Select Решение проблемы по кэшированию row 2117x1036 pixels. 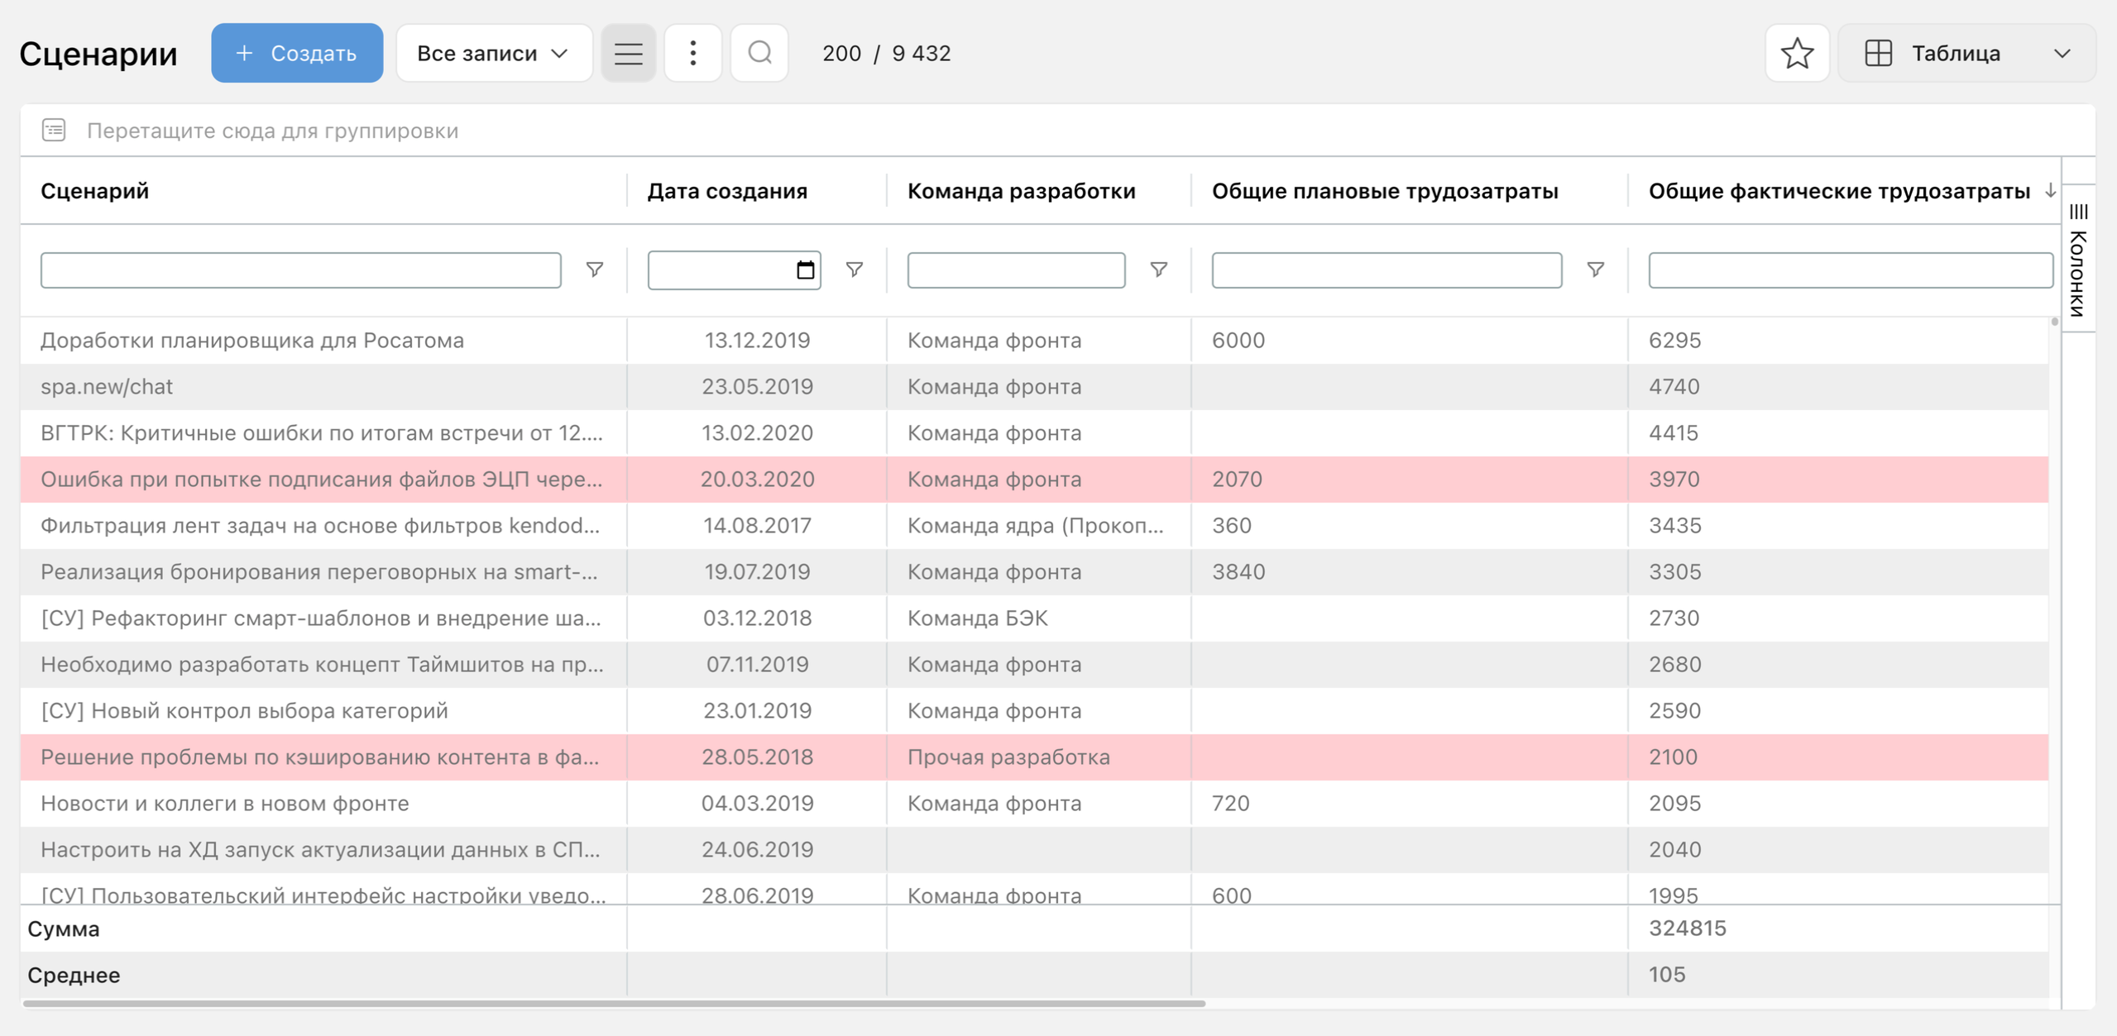pyautogui.click(x=1034, y=757)
